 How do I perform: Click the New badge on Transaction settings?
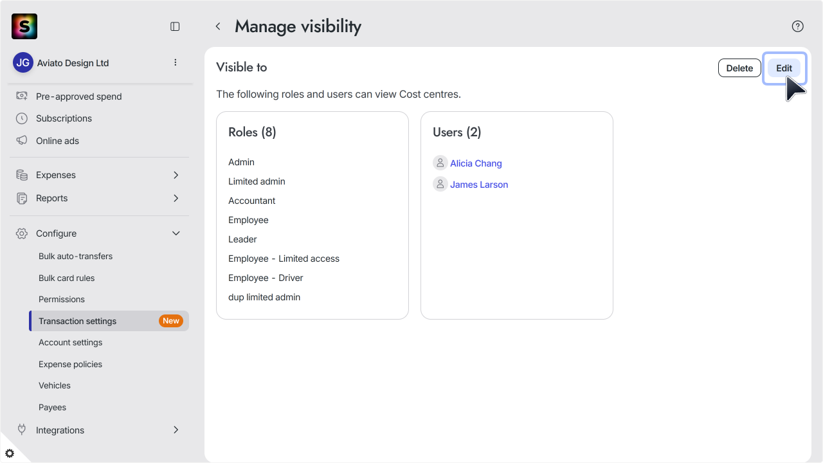coord(171,321)
